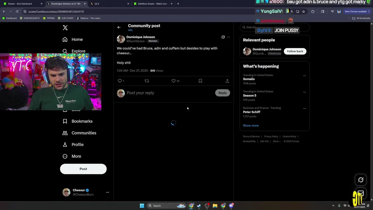The height and width of the screenshot is (210, 373).
Task: Click Dominique Johnson name on post
Action: [x=141, y=37]
